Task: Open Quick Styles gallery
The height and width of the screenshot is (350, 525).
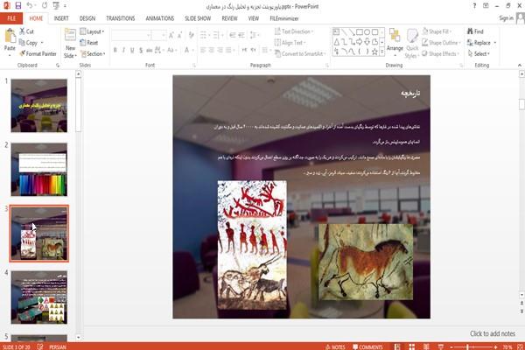Action: [412, 44]
